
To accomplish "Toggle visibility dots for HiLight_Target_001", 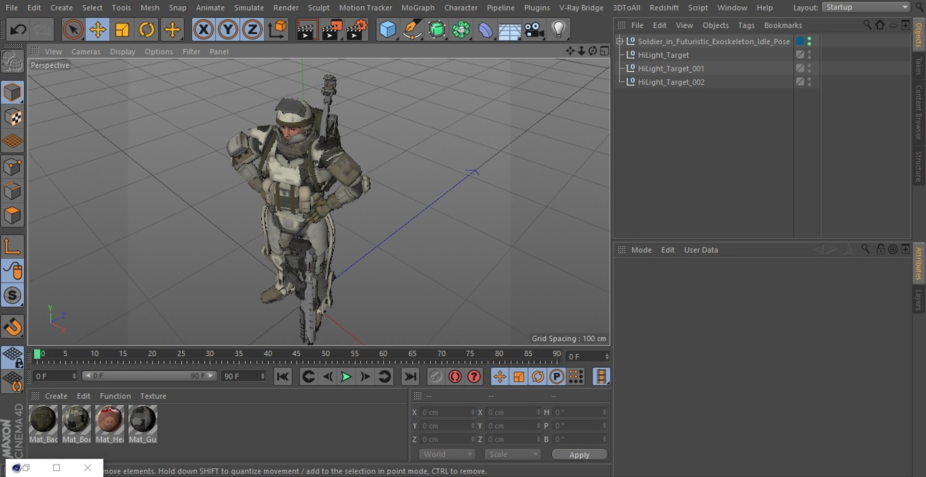I will pos(809,68).
